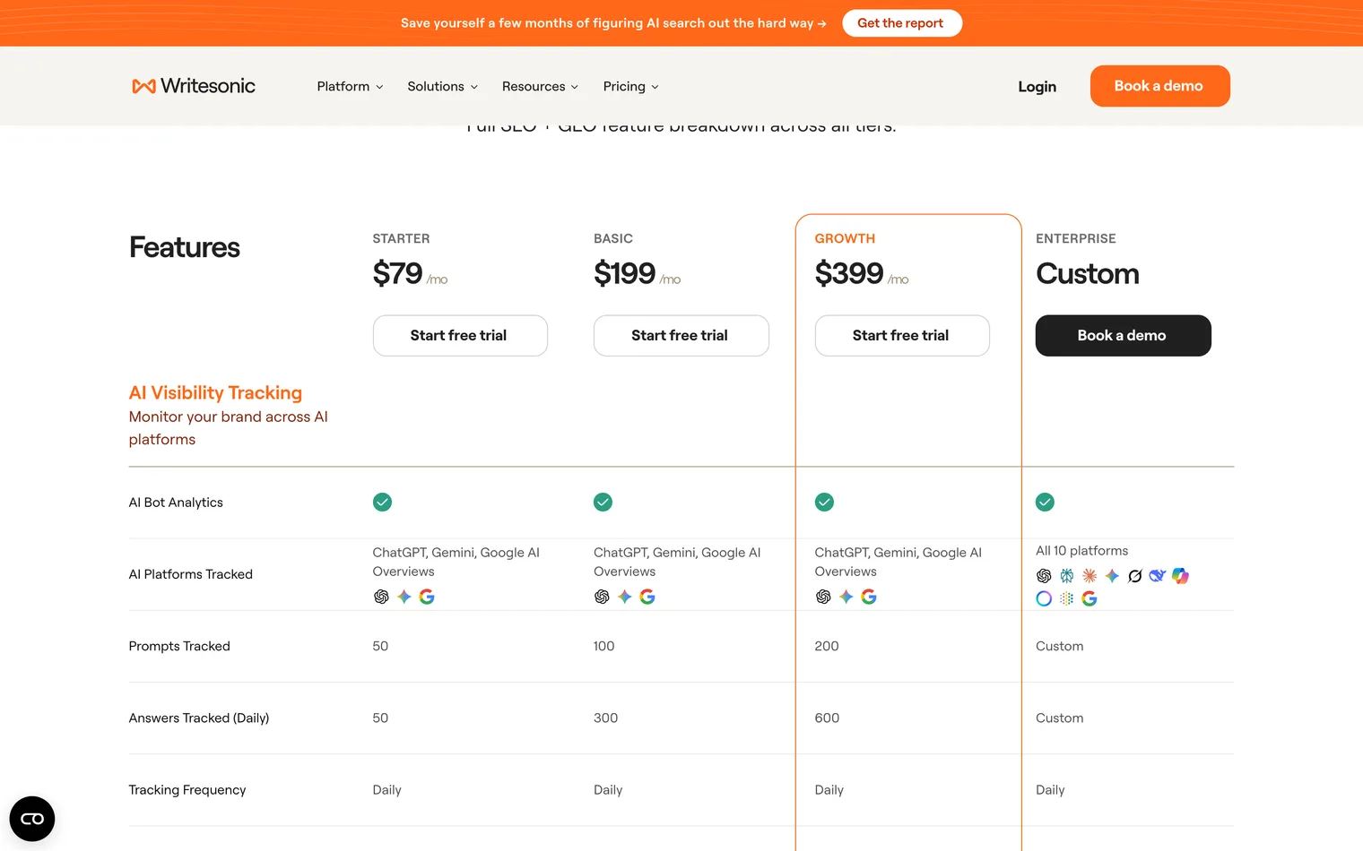Click Growth AI Bot Analytics checkmark
Image resolution: width=1363 pixels, height=851 pixels.
click(824, 503)
